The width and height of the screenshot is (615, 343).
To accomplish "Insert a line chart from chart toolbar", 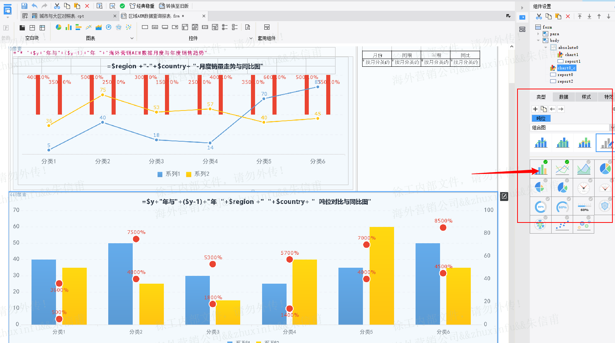I will [x=89, y=27].
